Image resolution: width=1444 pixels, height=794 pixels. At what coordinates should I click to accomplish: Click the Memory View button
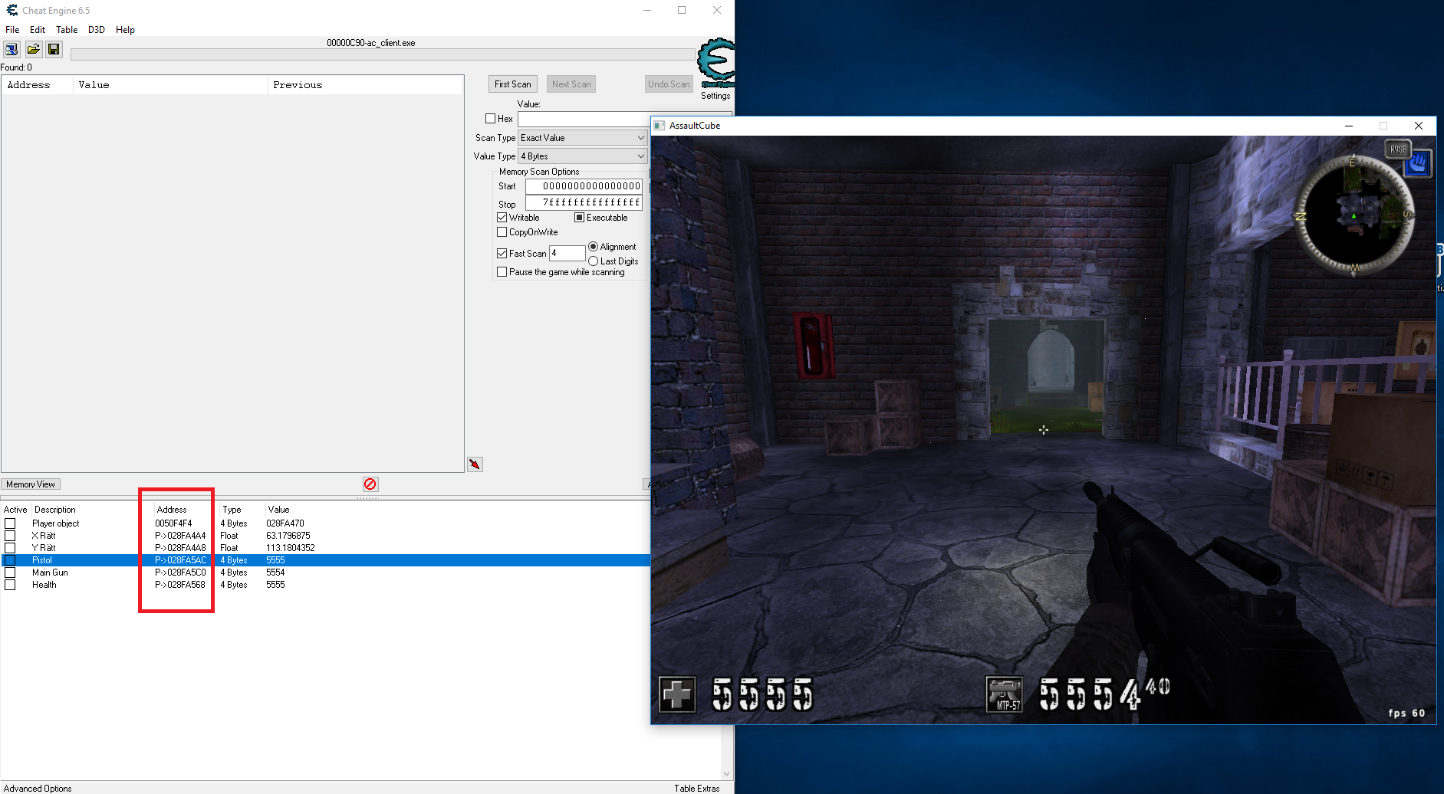pos(31,484)
